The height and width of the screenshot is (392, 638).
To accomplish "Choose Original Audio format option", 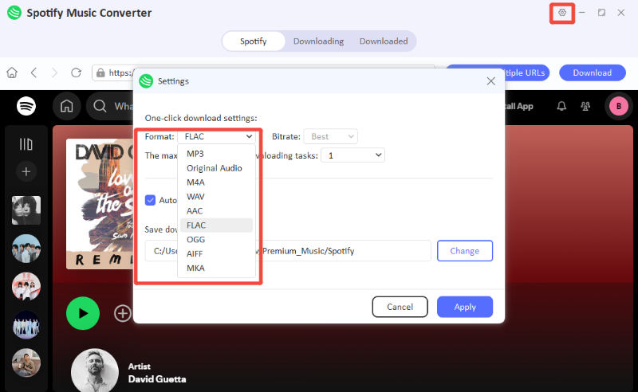I will 214,167.
